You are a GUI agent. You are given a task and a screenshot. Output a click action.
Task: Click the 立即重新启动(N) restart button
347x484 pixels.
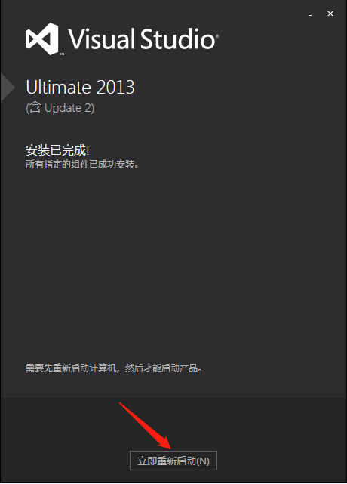tap(173, 461)
